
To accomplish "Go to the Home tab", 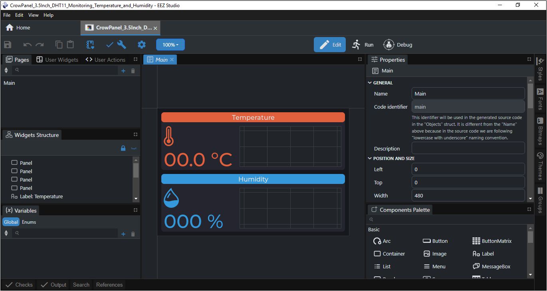I will (18, 27).
